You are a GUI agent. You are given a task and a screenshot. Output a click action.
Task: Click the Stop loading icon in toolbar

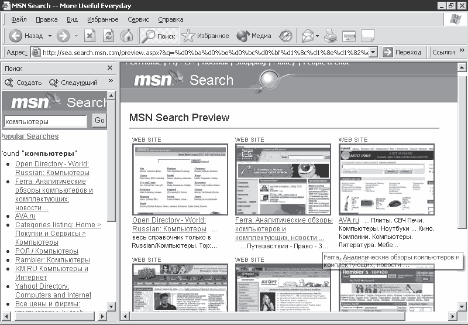pos(90,36)
